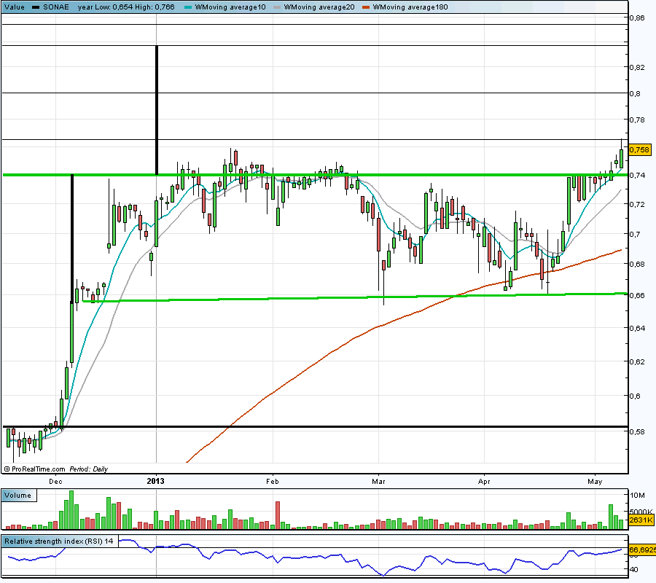Click the 0,68 price axis label
656x583 pixels.
click(x=637, y=264)
